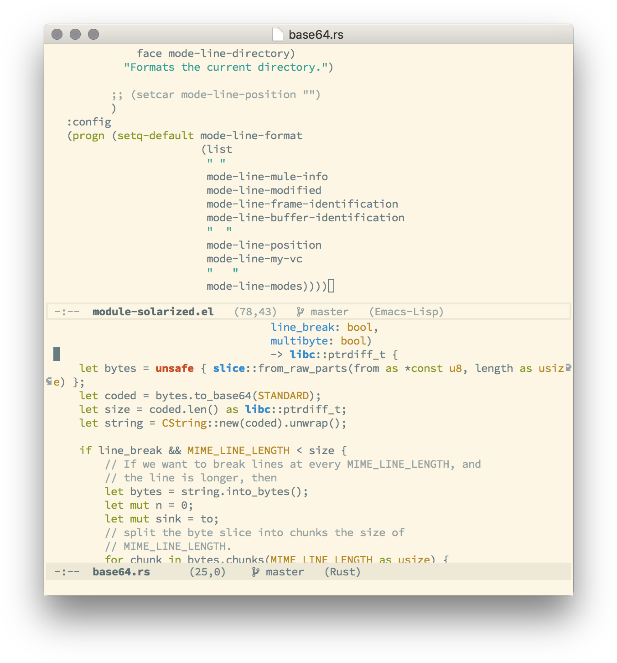Select the module-solarized.el buffer name in its mode line
617x663 pixels.
pyautogui.click(x=153, y=311)
